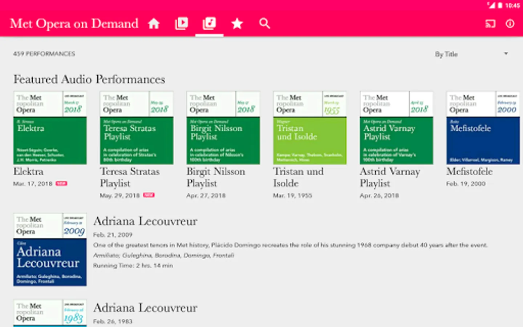The image size is (523, 327).
Task: Click the Apr. 27, 2018 date
Action: [x=206, y=195]
